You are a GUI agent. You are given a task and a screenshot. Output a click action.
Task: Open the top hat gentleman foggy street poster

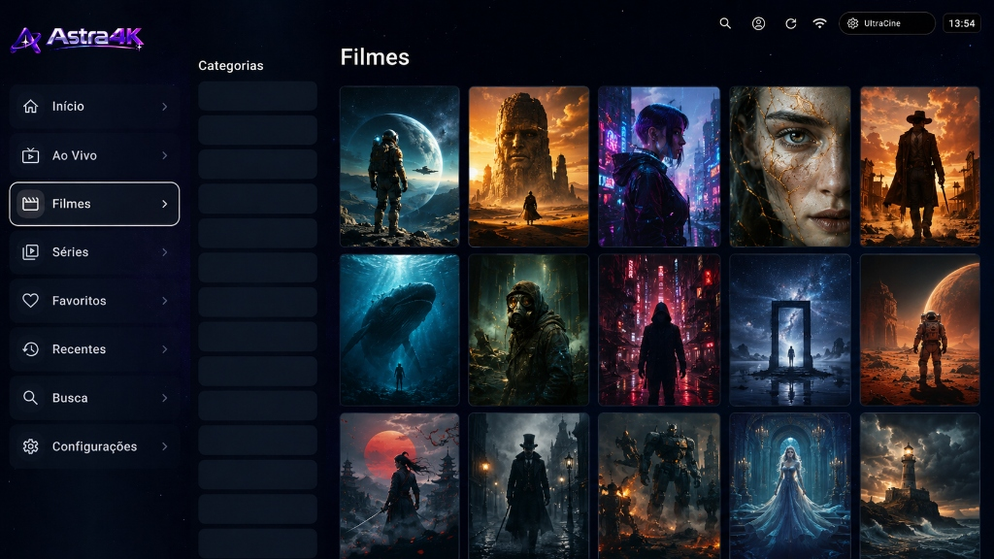pos(529,486)
